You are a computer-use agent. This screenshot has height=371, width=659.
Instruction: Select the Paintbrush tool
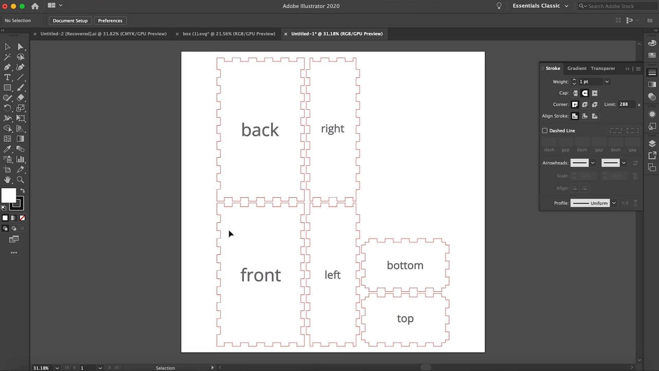tap(21, 88)
